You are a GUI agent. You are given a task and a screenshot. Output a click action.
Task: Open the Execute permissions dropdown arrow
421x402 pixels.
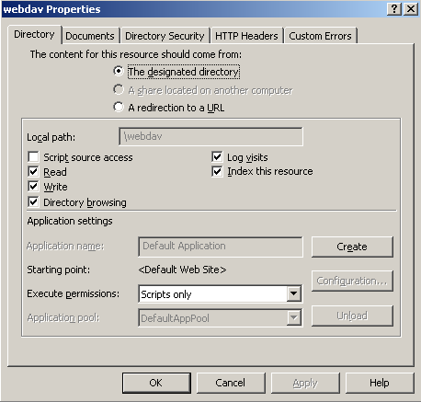pyautogui.click(x=293, y=293)
